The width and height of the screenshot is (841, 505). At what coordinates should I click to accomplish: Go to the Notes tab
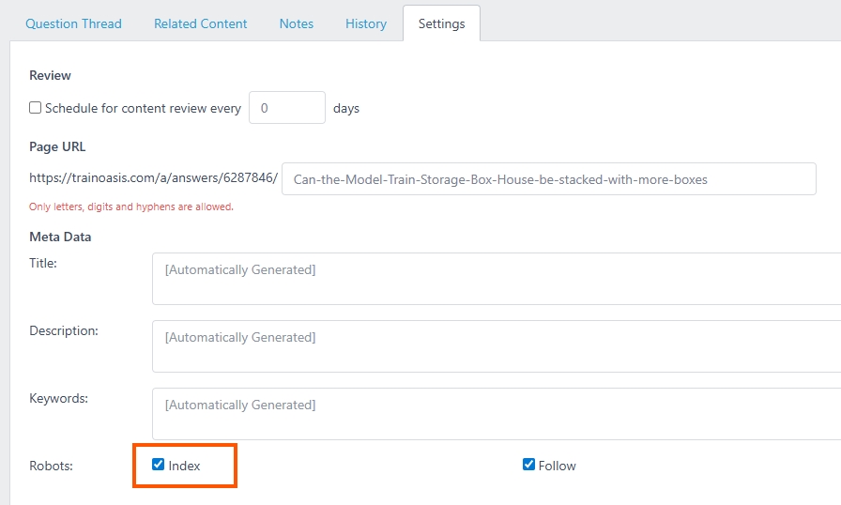point(297,23)
